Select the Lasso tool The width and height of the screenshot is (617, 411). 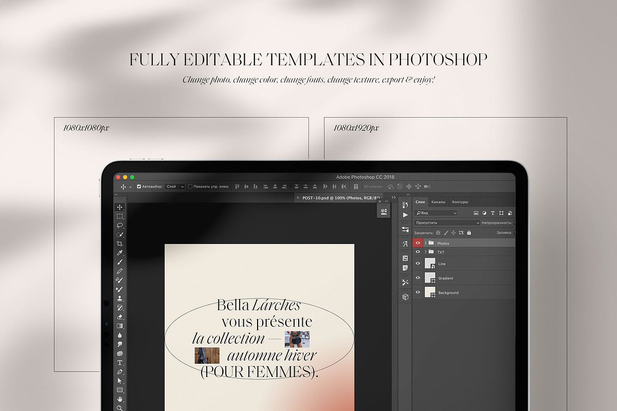point(120,225)
